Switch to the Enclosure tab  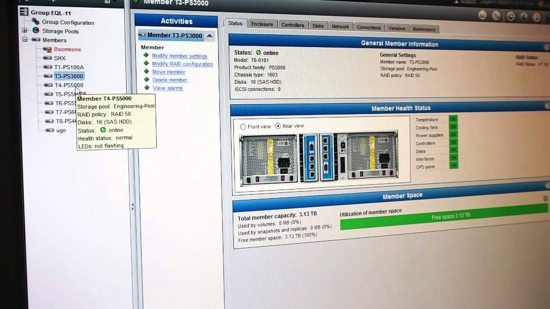pyautogui.click(x=262, y=24)
